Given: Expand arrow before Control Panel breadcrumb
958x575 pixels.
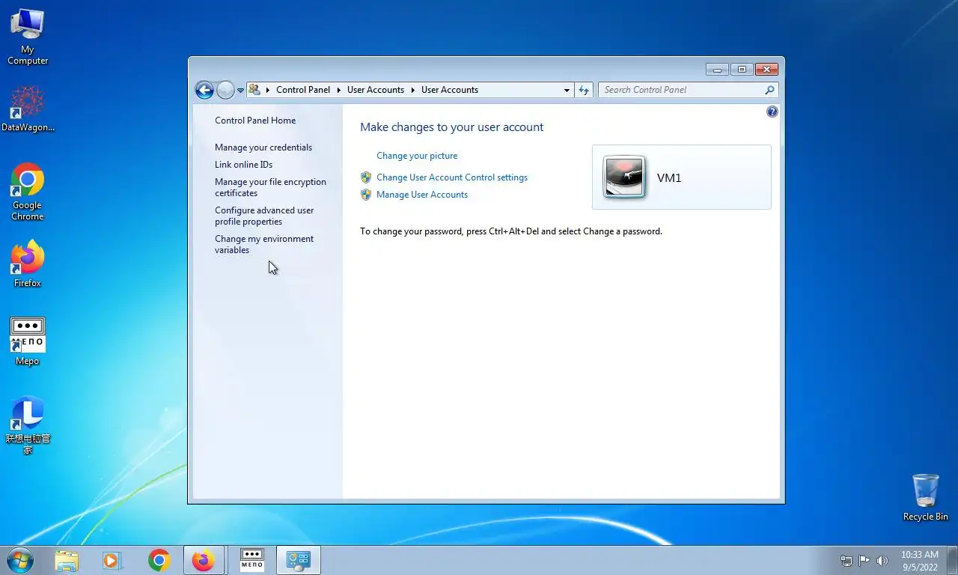Looking at the screenshot, I should point(268,90).
